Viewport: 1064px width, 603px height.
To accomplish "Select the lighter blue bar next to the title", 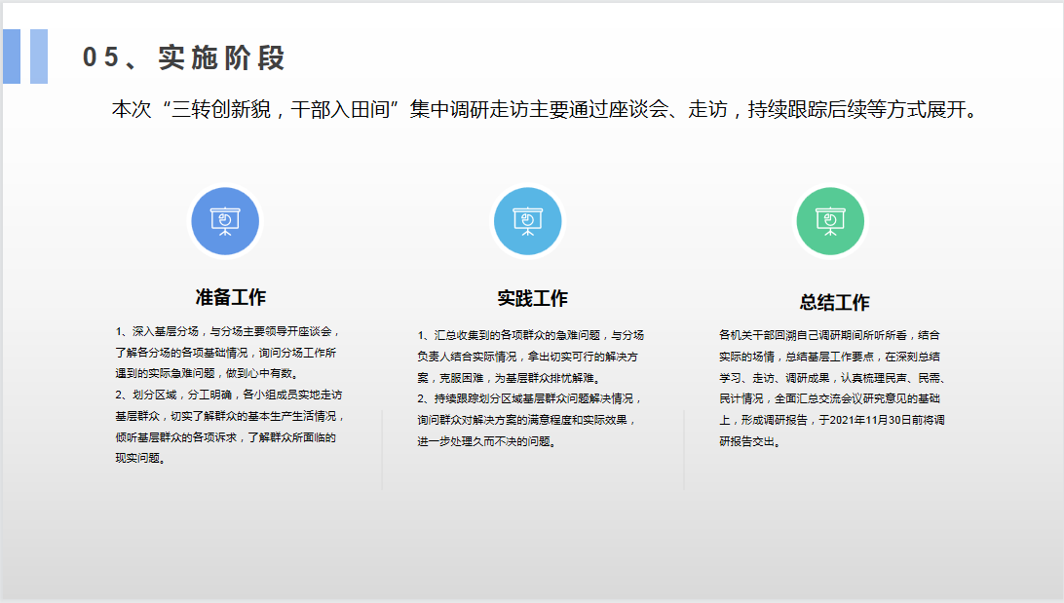I will coord(38,56).
